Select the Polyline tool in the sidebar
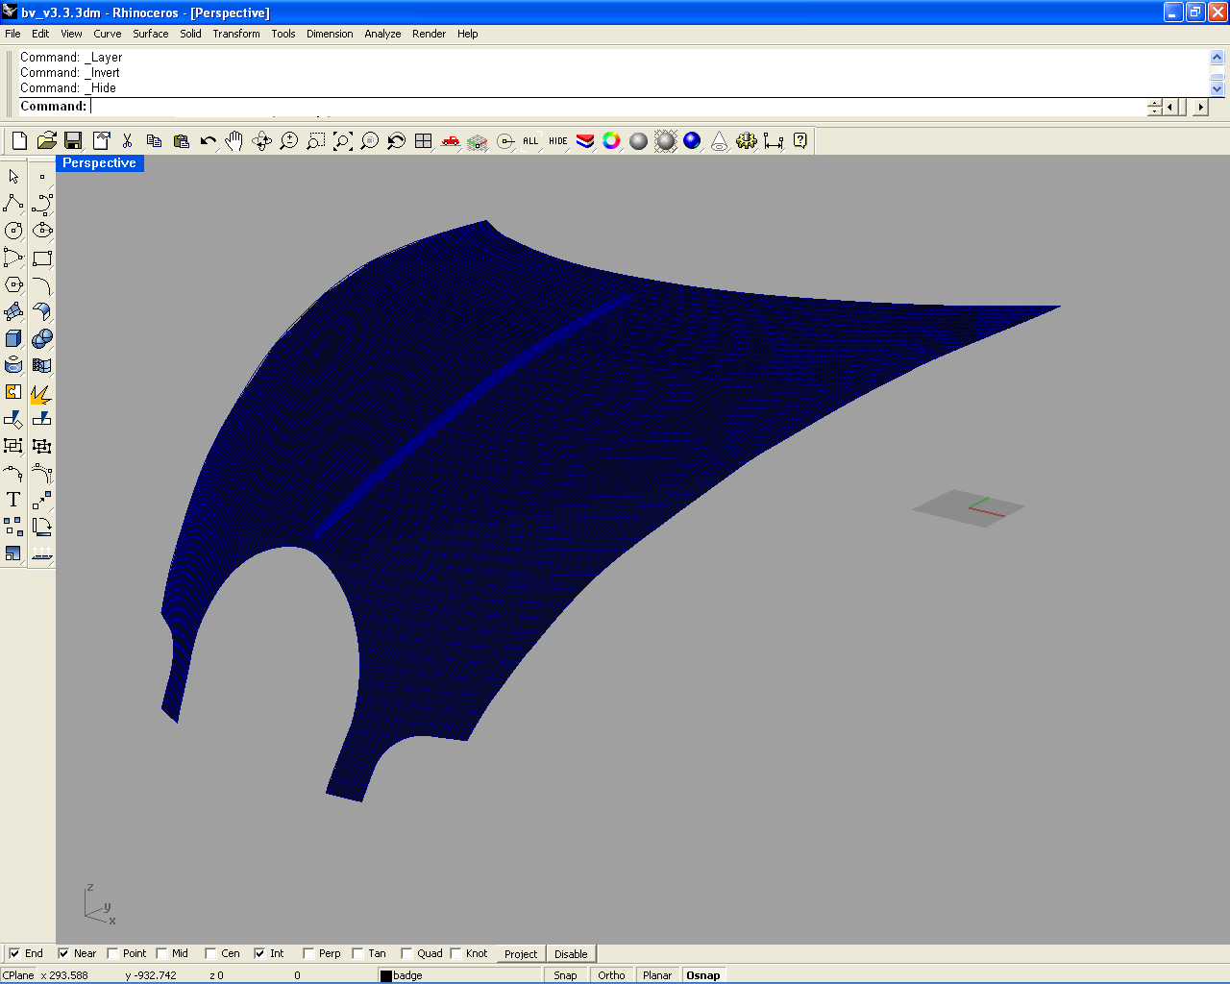Screen dimensions: 1230x984 13,204
